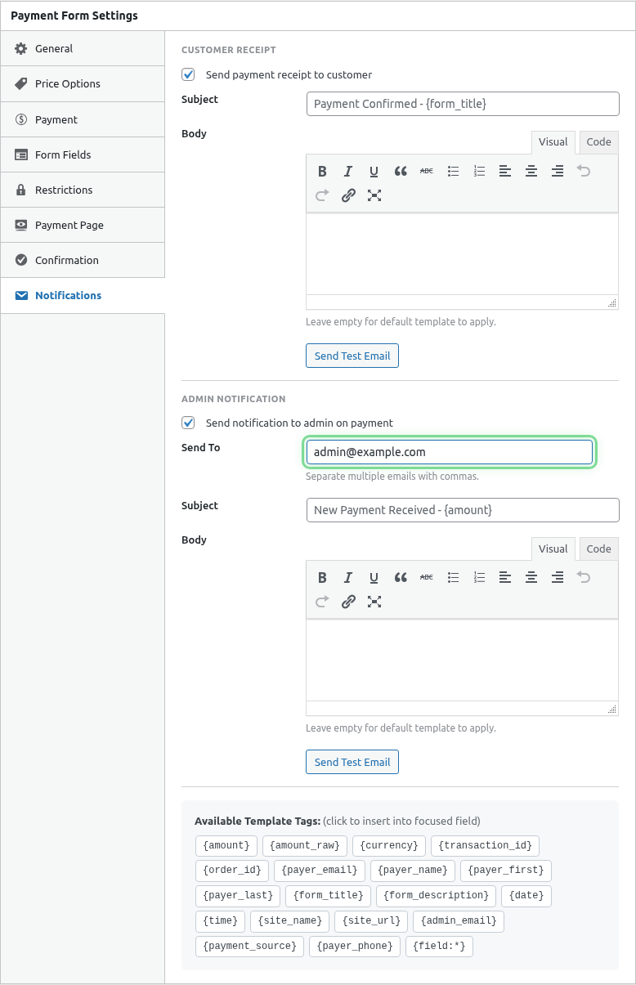Center align text in the admin body editor
Image resolution: width=636 pixels, height=985 pixels.
pyautogui.click(x=531, y=577)
